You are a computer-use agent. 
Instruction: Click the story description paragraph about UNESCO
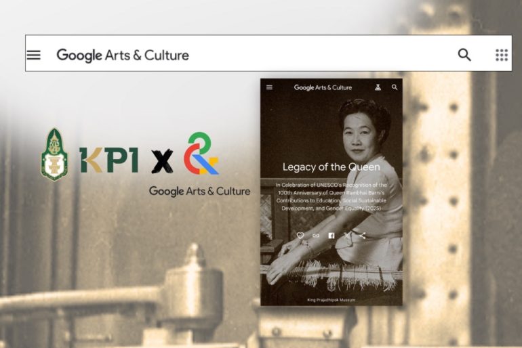point(331,197)
